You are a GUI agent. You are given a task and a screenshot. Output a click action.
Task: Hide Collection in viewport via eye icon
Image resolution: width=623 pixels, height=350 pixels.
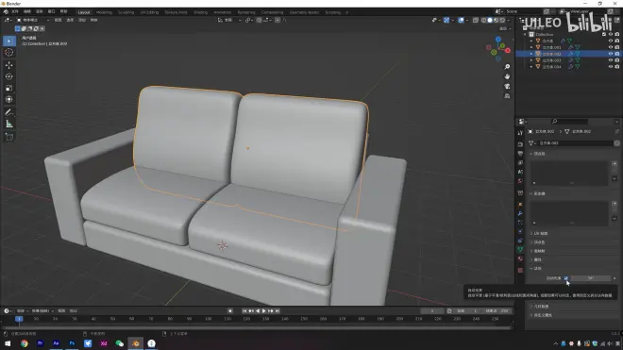(x=611, y=35)
